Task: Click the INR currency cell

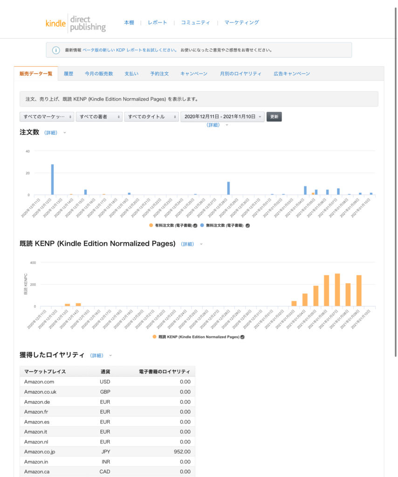Action: 106,462
